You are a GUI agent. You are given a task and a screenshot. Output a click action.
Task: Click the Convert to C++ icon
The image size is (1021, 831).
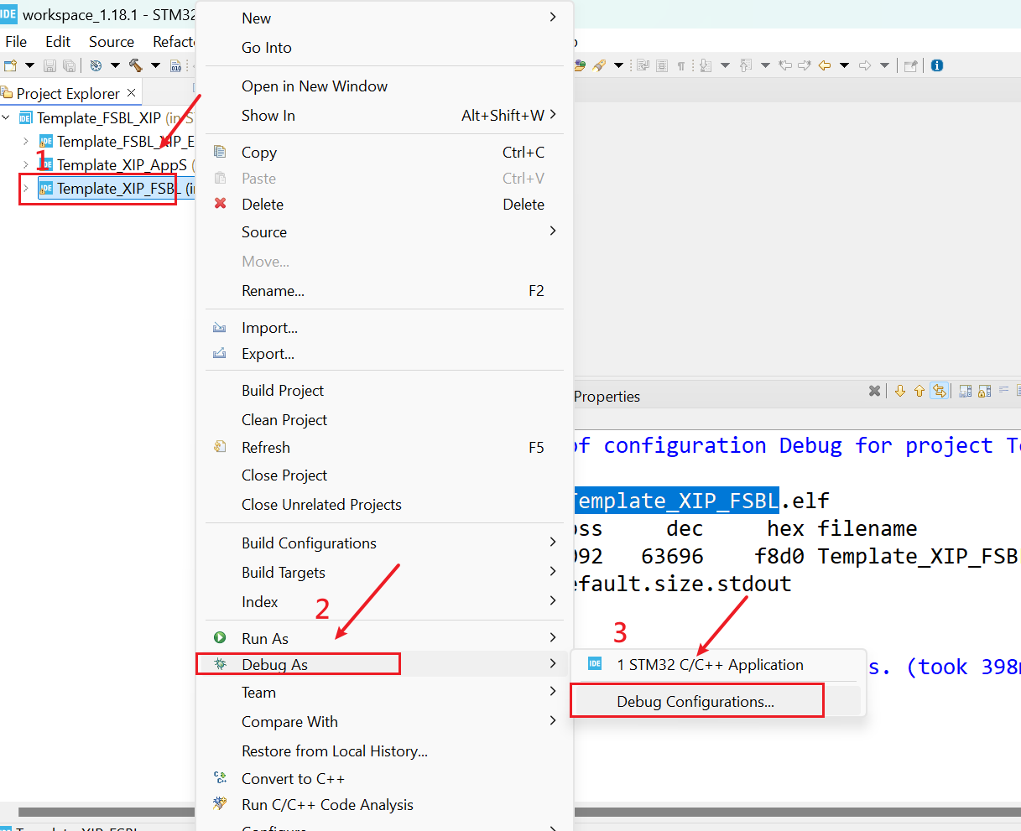(x=220, y=778)
